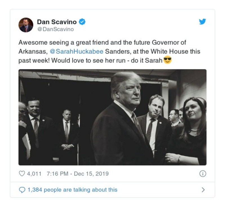Screen dimensions: 225x208
Task: Click the "Dec 15, 2019" date text
Action: 91,174
